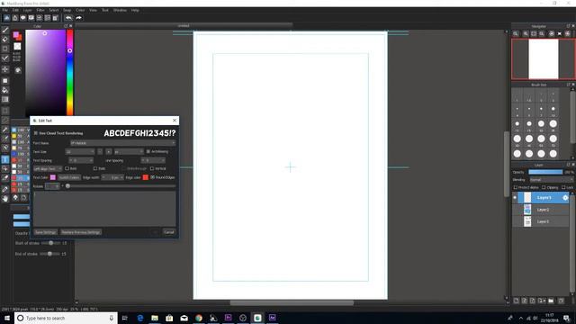
Task: Enable Protect alpha checkbox
Action: pos(516,187)
